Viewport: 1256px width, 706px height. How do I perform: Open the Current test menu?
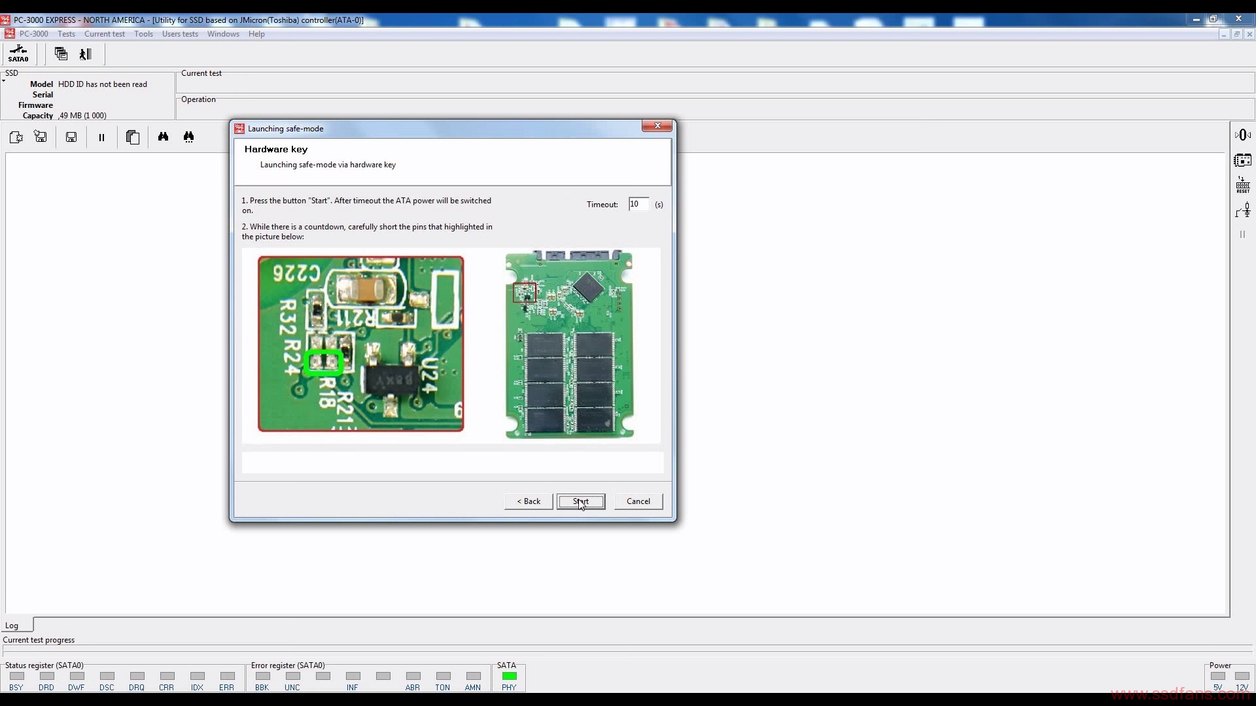[x=105, y=34]
